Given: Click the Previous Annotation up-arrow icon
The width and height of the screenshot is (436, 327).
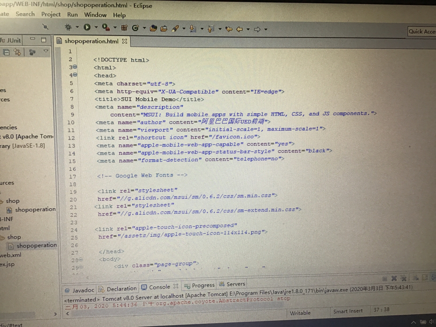Looking at the screenshot, I should (211, 29).
